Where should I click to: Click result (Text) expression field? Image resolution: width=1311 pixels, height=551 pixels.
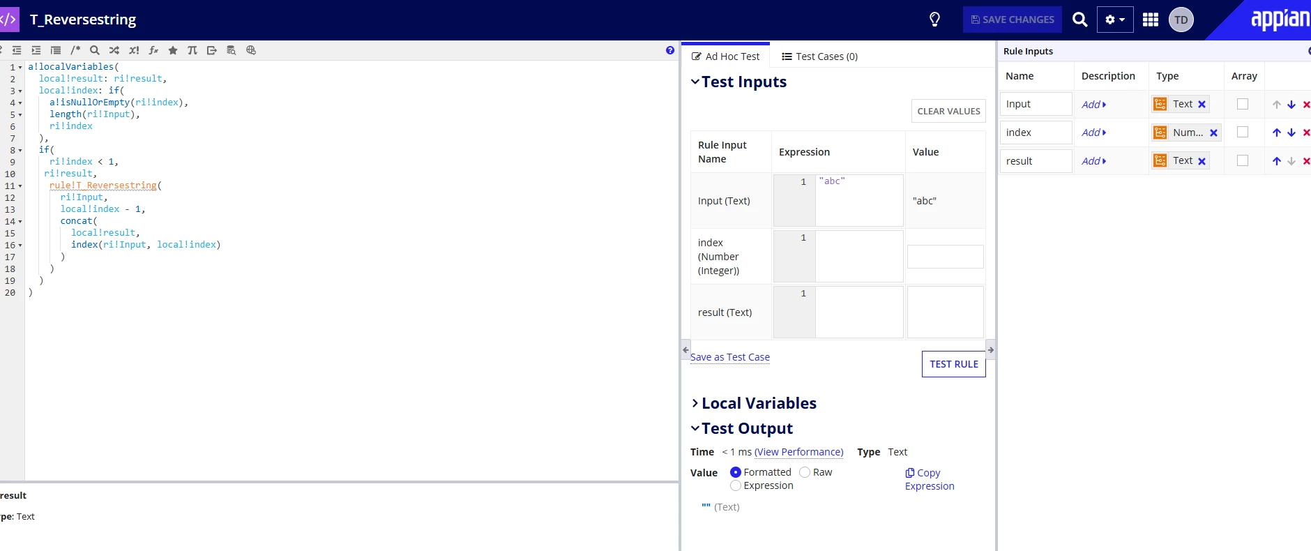(x=859, y=312)
